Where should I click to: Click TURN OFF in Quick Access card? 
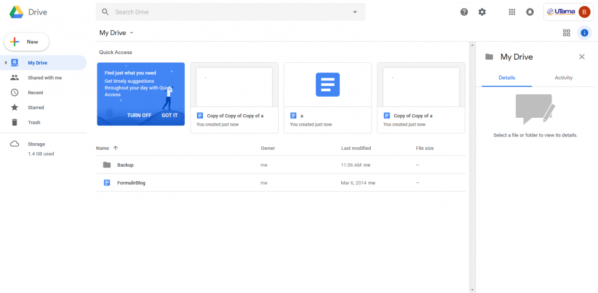(x=139, y=115)
